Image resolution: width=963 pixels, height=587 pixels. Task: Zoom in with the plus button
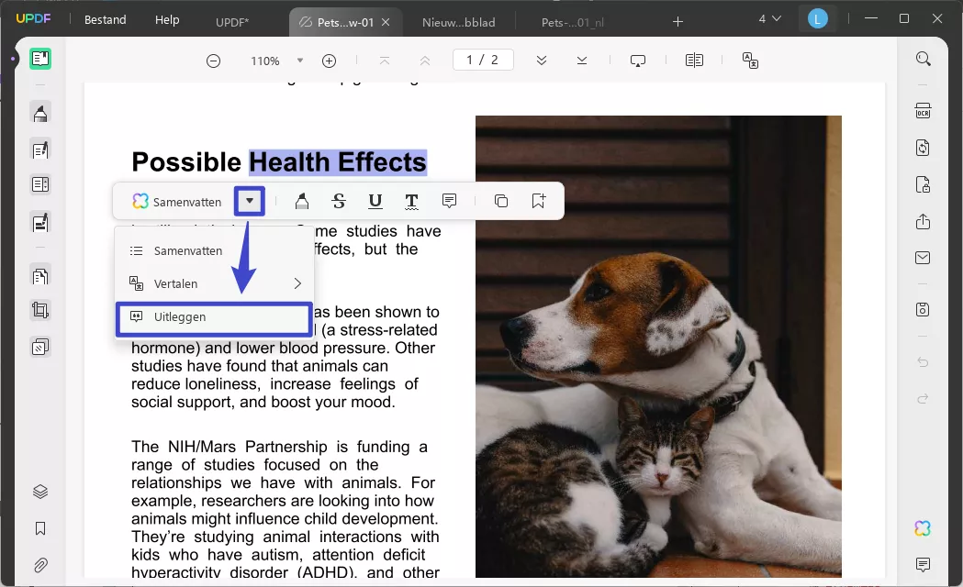pos(330,61)
